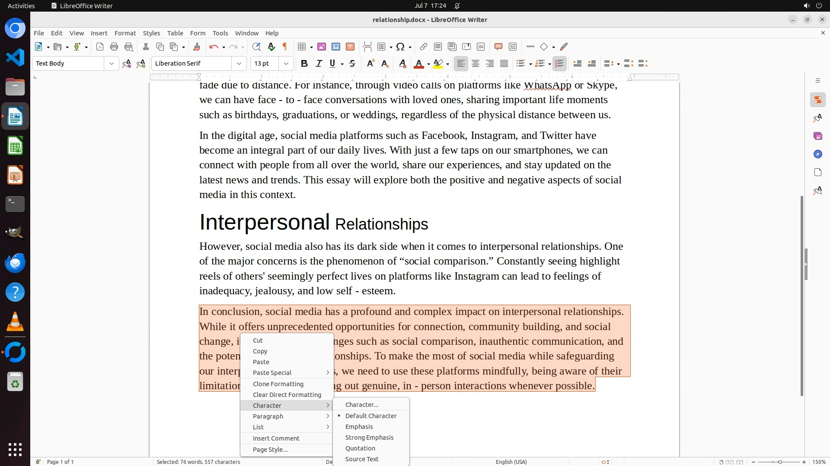Click the zoom slider in status bar
Image resolution: width=830 pixels, height=466 pixels.
pyautogui.click(x=780, y=462)
